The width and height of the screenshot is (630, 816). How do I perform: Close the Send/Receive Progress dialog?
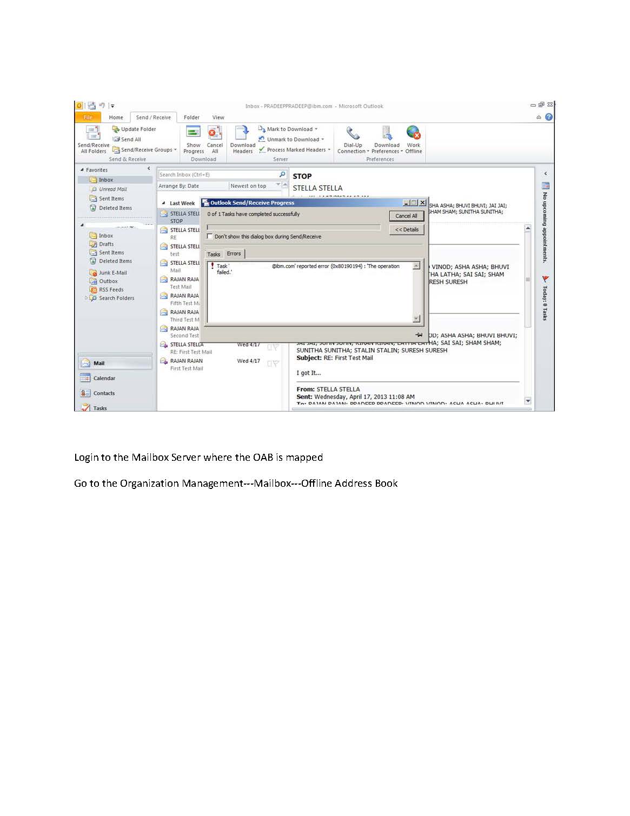422,203
